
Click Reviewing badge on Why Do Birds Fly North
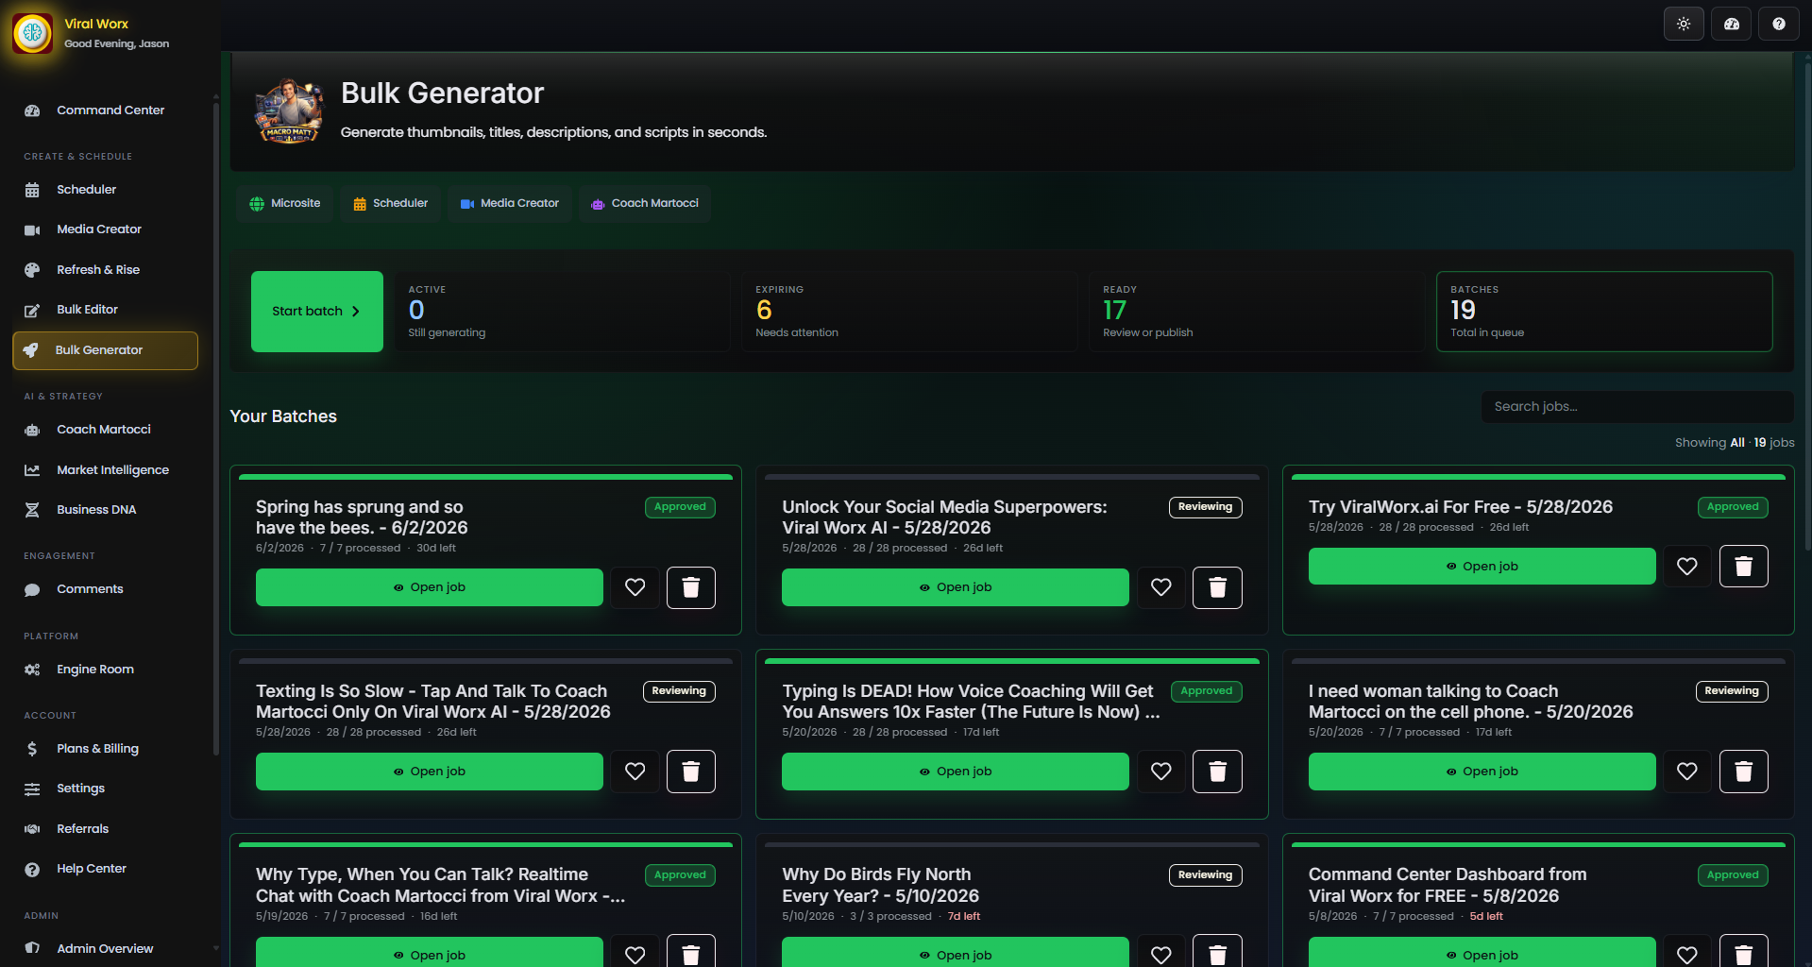coord(1206,875)
